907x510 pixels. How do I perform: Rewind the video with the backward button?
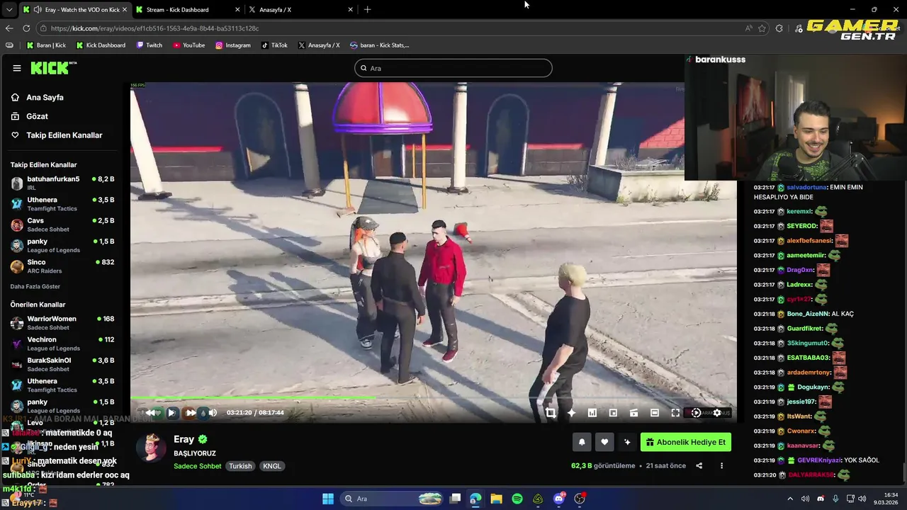pyautogui.click(x=151, y=412)
